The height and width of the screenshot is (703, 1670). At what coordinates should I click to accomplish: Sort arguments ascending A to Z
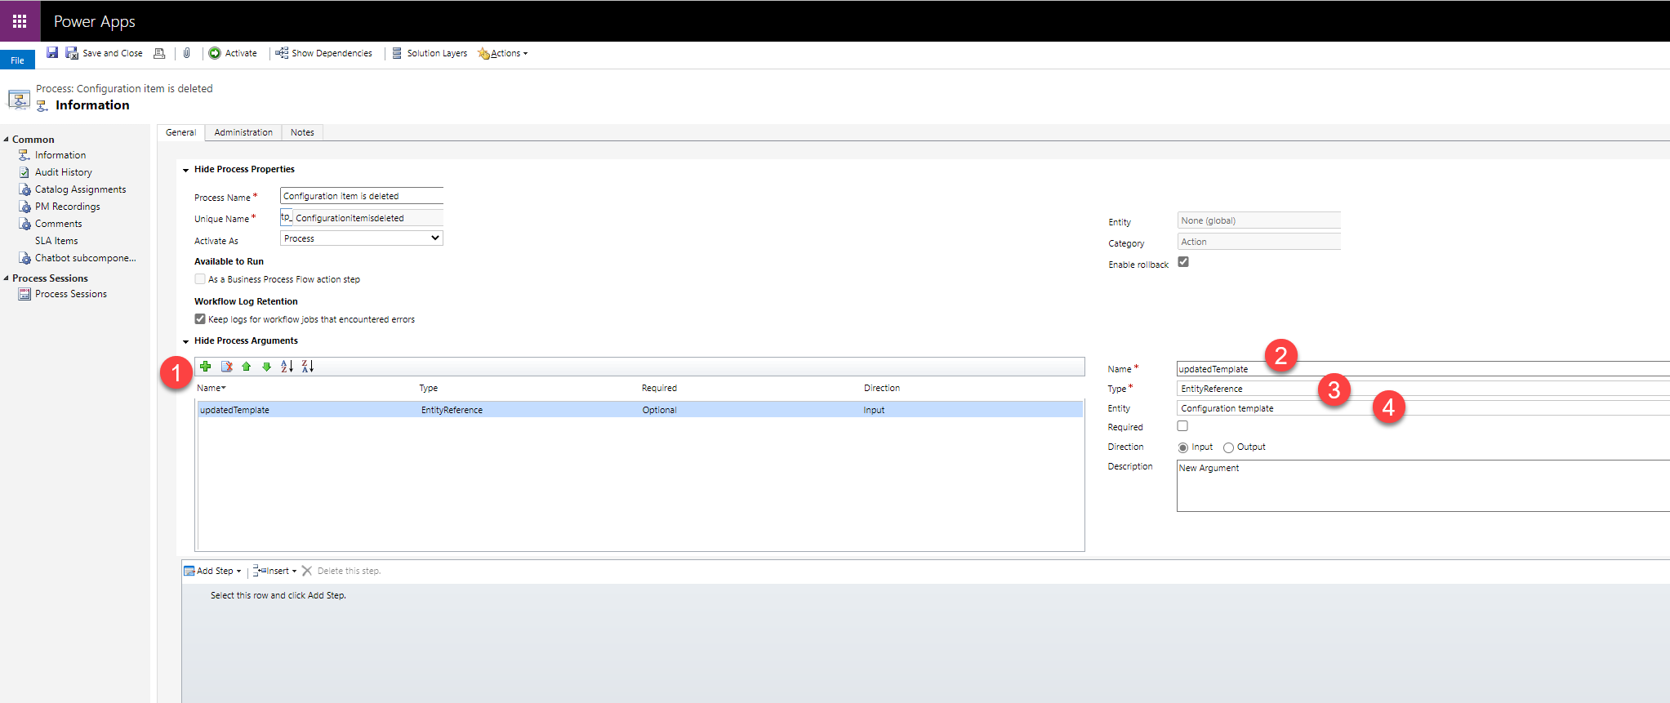pyautogui.click(x=287, y=367)
